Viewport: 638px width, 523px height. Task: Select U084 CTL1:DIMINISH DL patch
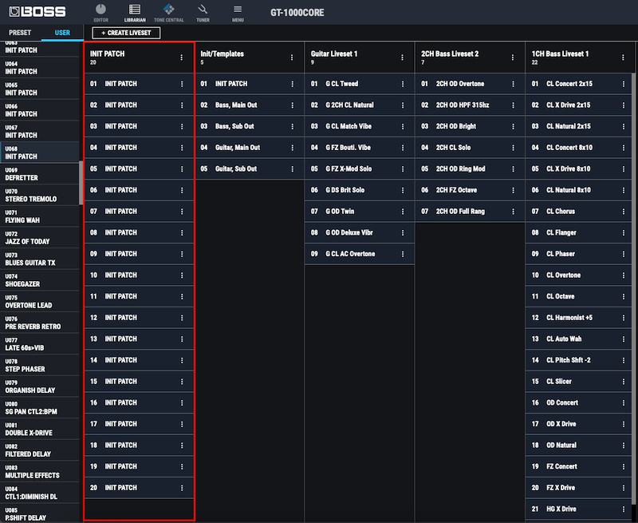[39, 493]
